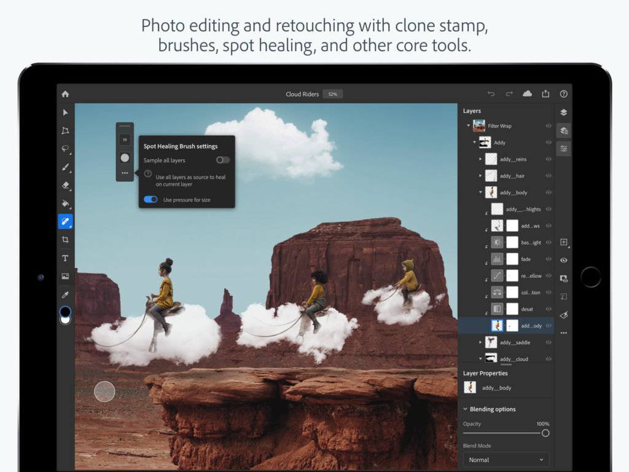The height and width of the screenshot is (472, 629).
Task: Expand the addy__saddle layer group
Action: (481, 342)
